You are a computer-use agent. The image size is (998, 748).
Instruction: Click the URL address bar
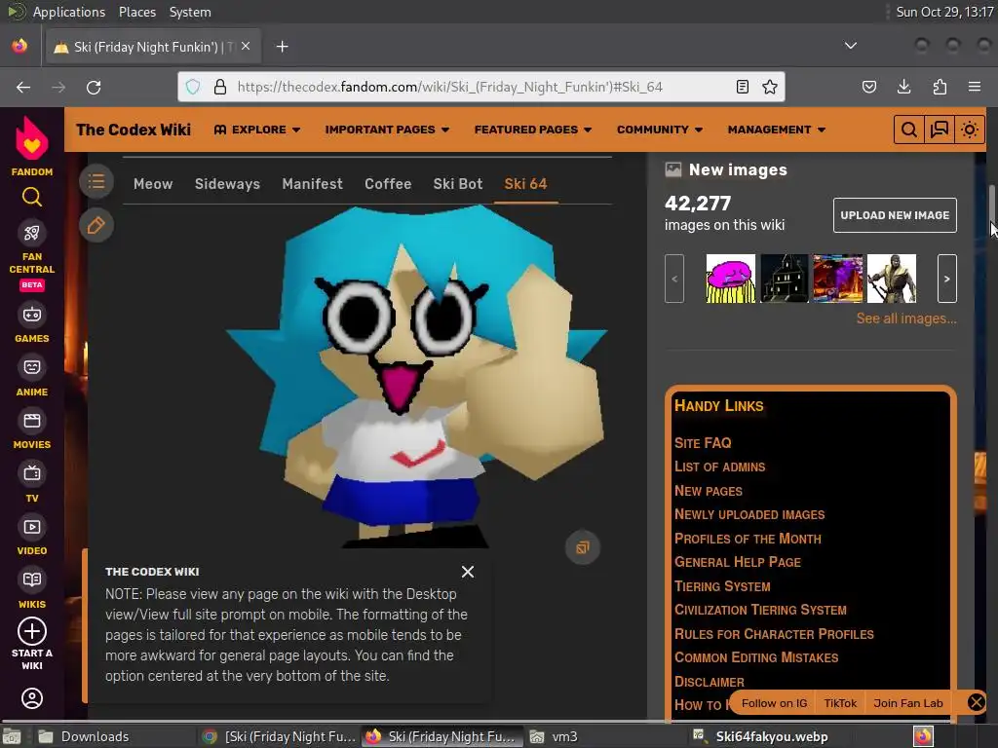[x=481, y=87]
